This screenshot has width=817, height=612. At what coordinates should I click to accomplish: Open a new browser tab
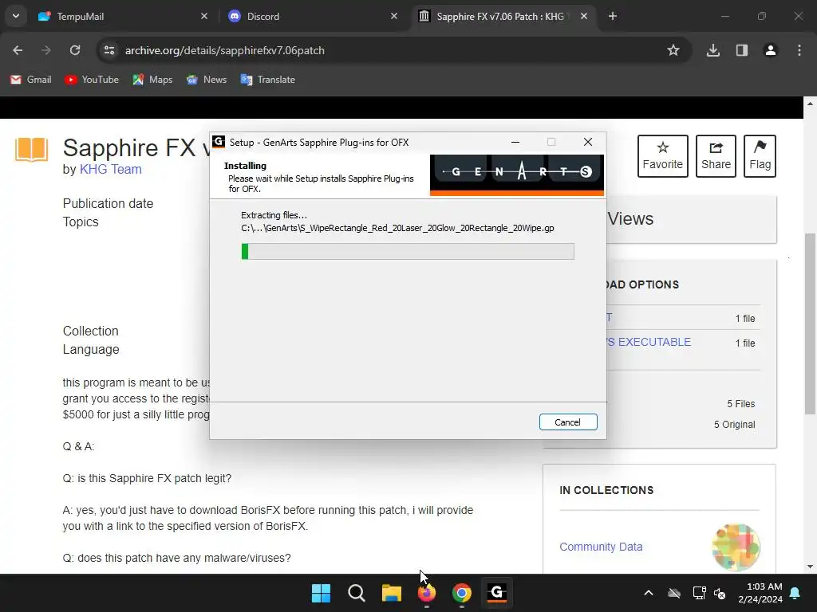pos(613,16)
